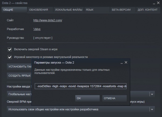Image resolution: width=162 pixels, height=117 pixels.
Task: Switch to the ОБНОВЛЕНИЯ tab
Action: pos(39,10)
